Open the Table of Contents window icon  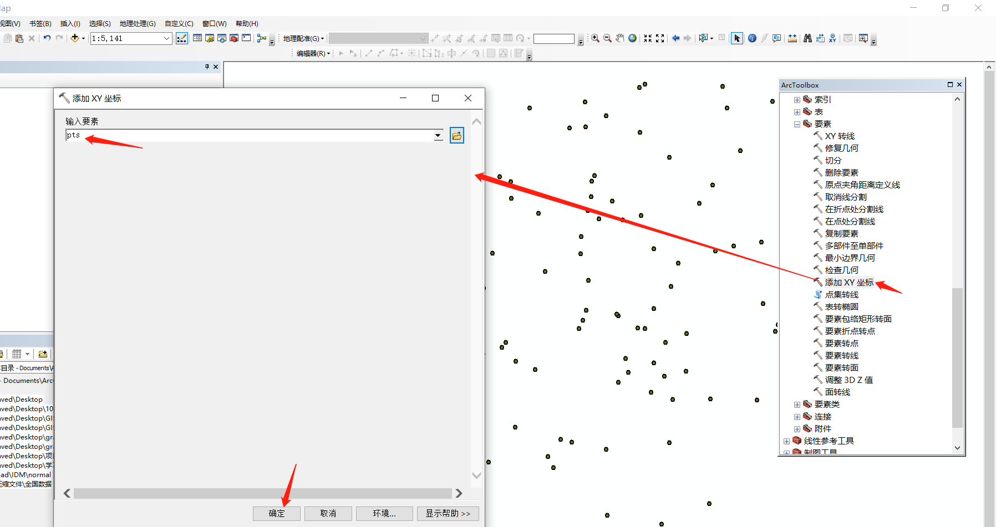[197, 38]
